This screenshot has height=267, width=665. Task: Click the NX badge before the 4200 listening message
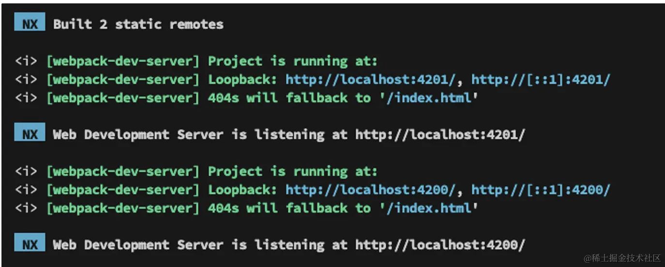click(x=30, y=243)
